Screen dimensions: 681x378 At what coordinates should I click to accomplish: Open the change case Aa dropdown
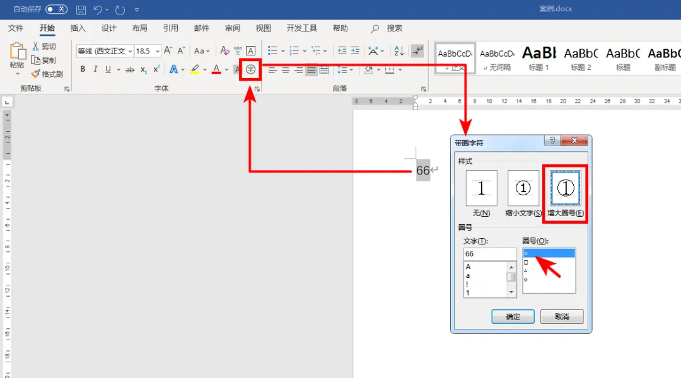pyautogui.click(x=202, y=51)
